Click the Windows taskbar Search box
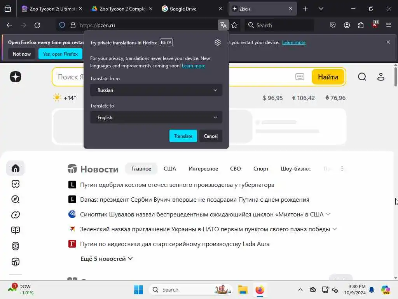The width and height of the screenshot is (398, 299). click(191, 290)
